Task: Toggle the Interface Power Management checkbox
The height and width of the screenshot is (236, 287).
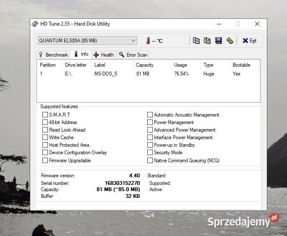Action: pos(150,137)
